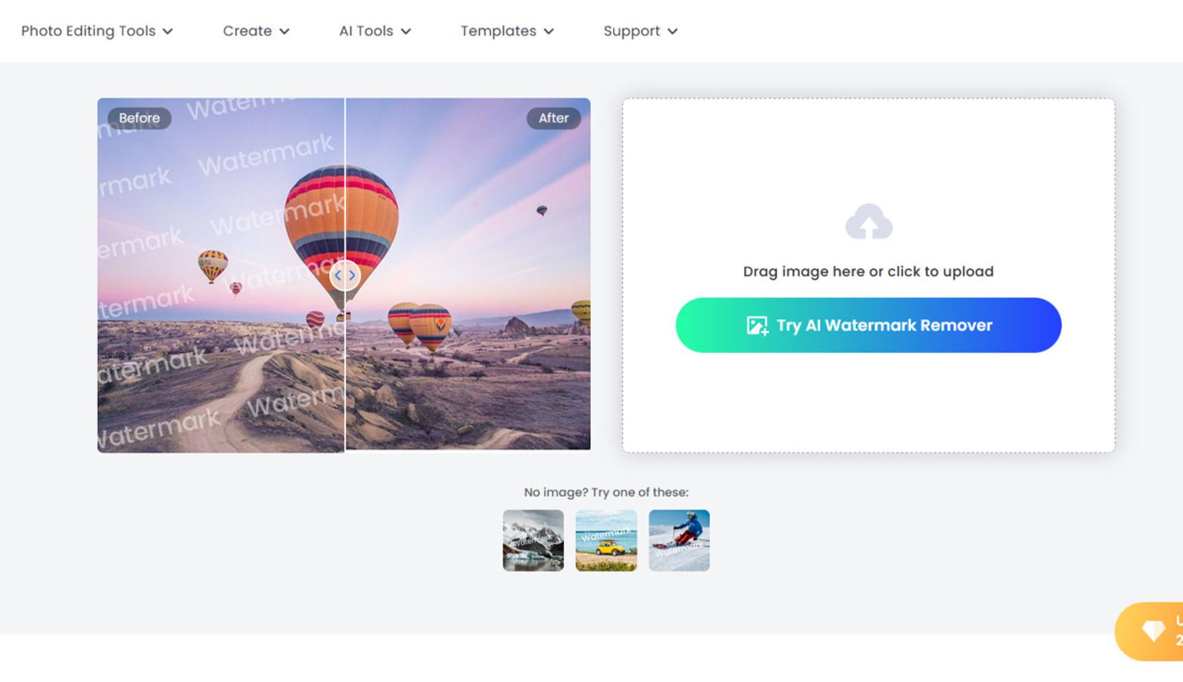Viewport: 1183px width, 682px height.
Task: Click the diamond upgrade badge icon
Action: 1153,630
